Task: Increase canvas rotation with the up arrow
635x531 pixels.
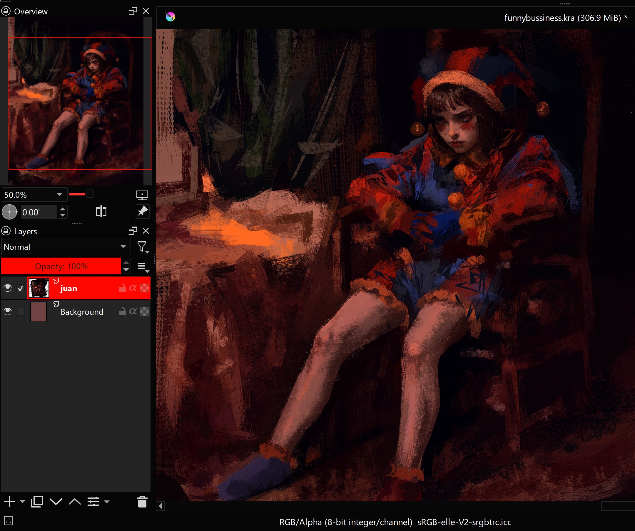Action: [x=63, y=209]
